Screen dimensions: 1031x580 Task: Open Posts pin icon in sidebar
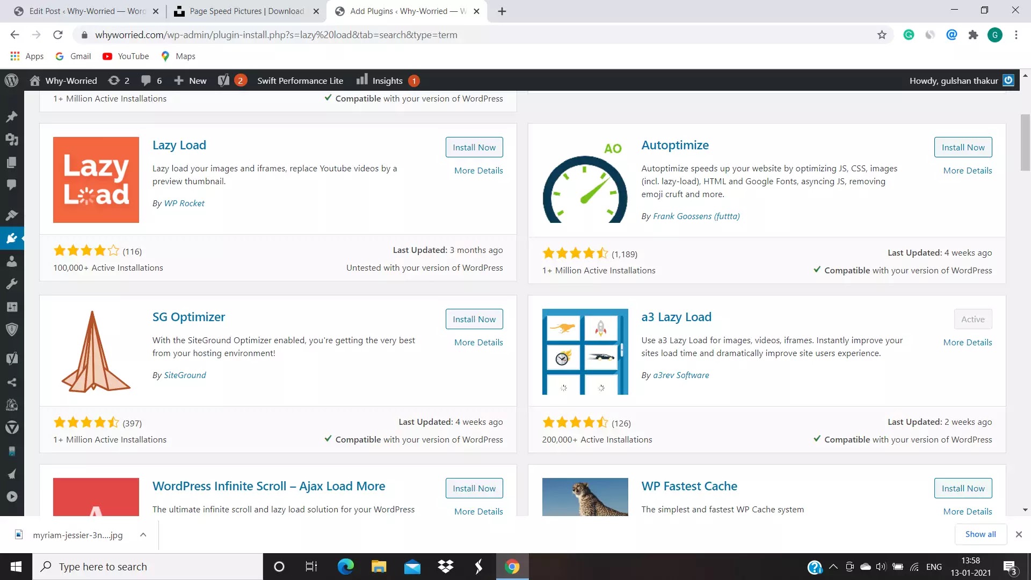12,117
